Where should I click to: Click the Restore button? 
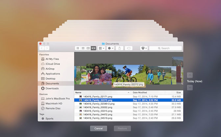[122, 128]
